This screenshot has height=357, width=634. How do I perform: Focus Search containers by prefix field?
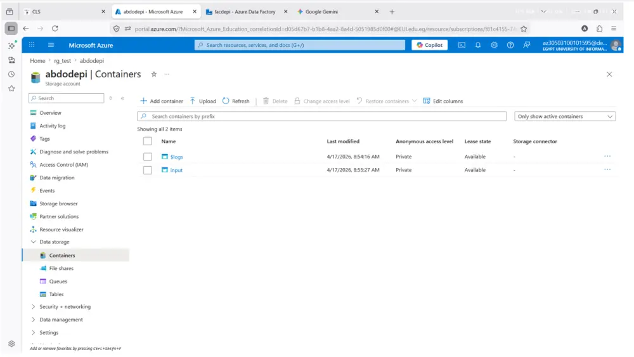[322, 117]
